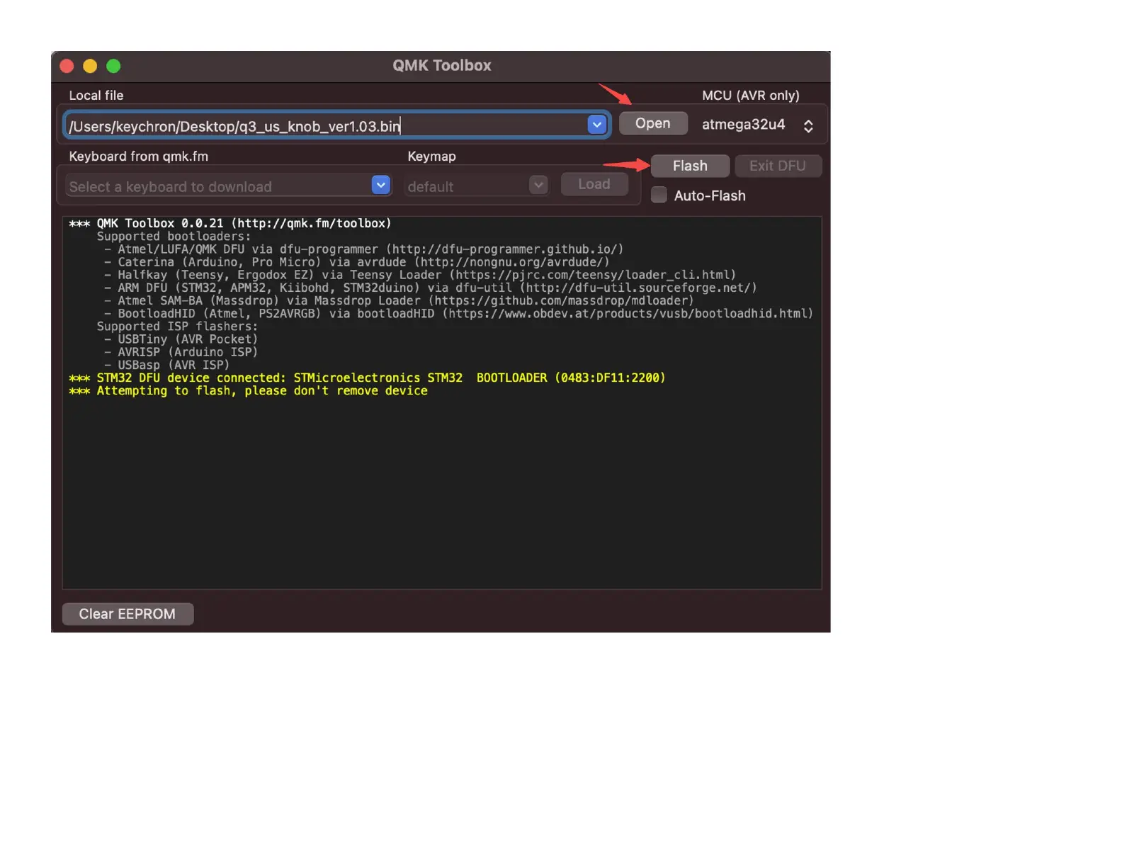Click the Open button to browse firmware
This screenshot has width=1122, height=867.
click(652, 123)
